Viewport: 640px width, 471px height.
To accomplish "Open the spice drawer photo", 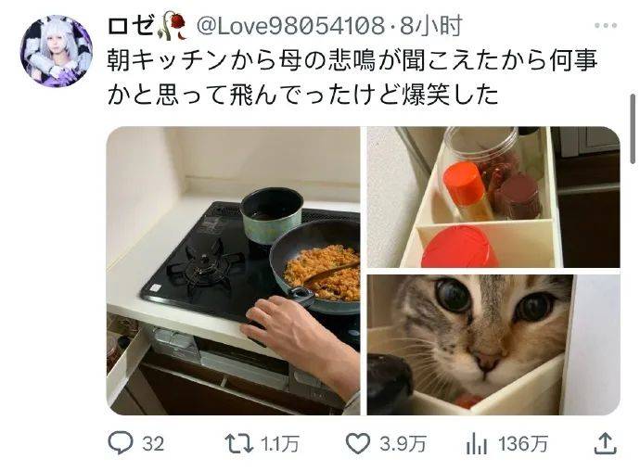I will (493, 197).
